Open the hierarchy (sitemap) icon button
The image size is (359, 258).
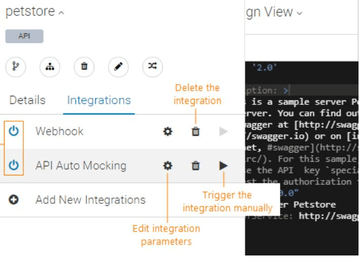point(50,66)
